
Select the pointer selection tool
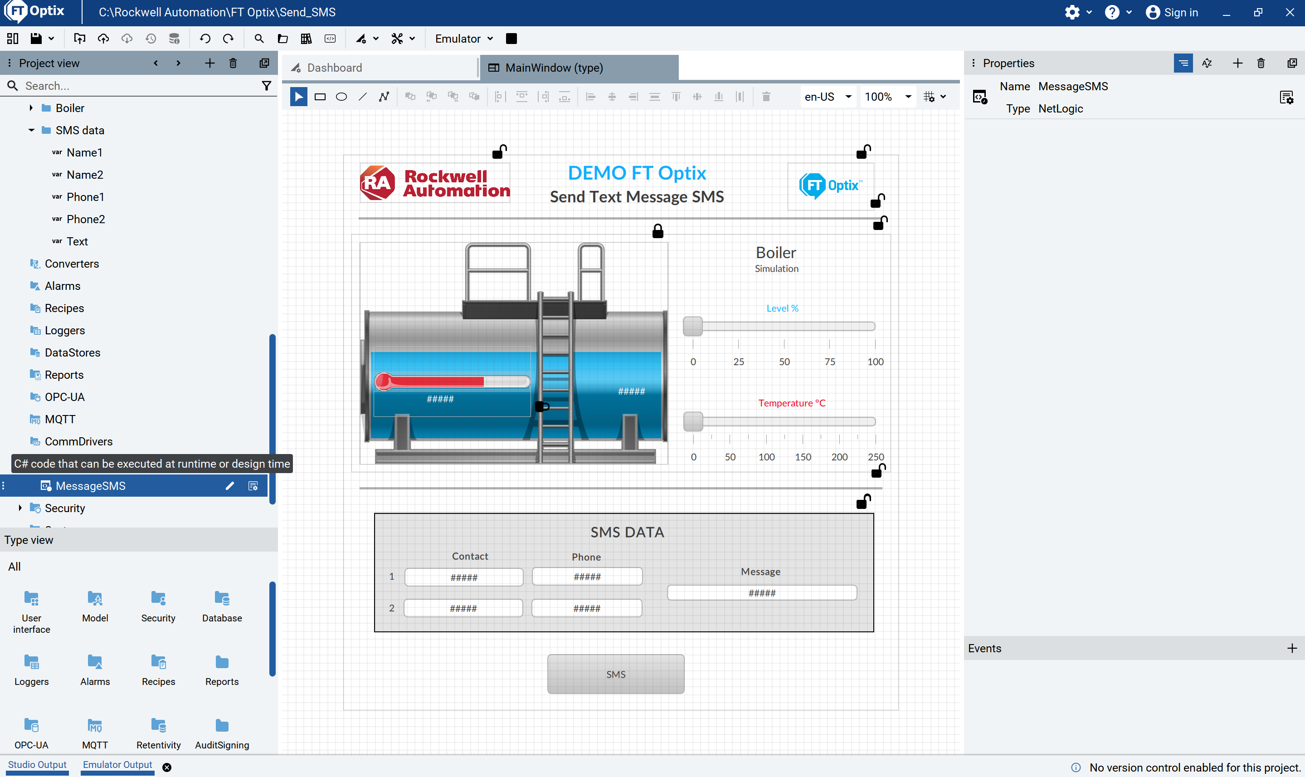tap(298, 97)
